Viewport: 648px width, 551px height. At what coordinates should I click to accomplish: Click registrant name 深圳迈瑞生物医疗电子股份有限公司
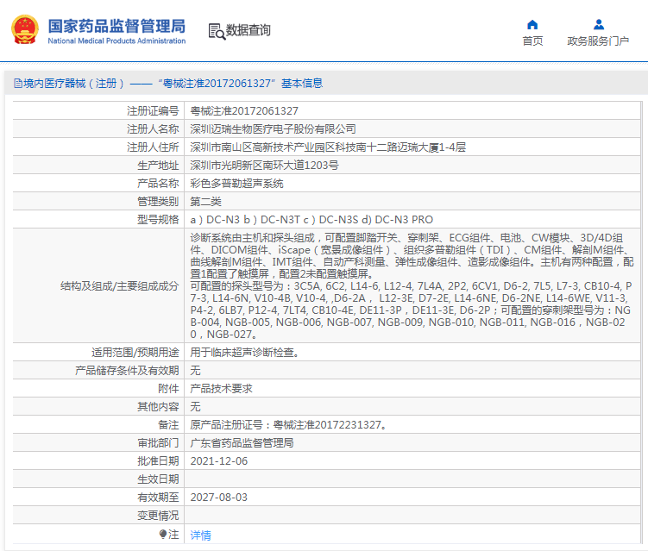coord(273,129)
